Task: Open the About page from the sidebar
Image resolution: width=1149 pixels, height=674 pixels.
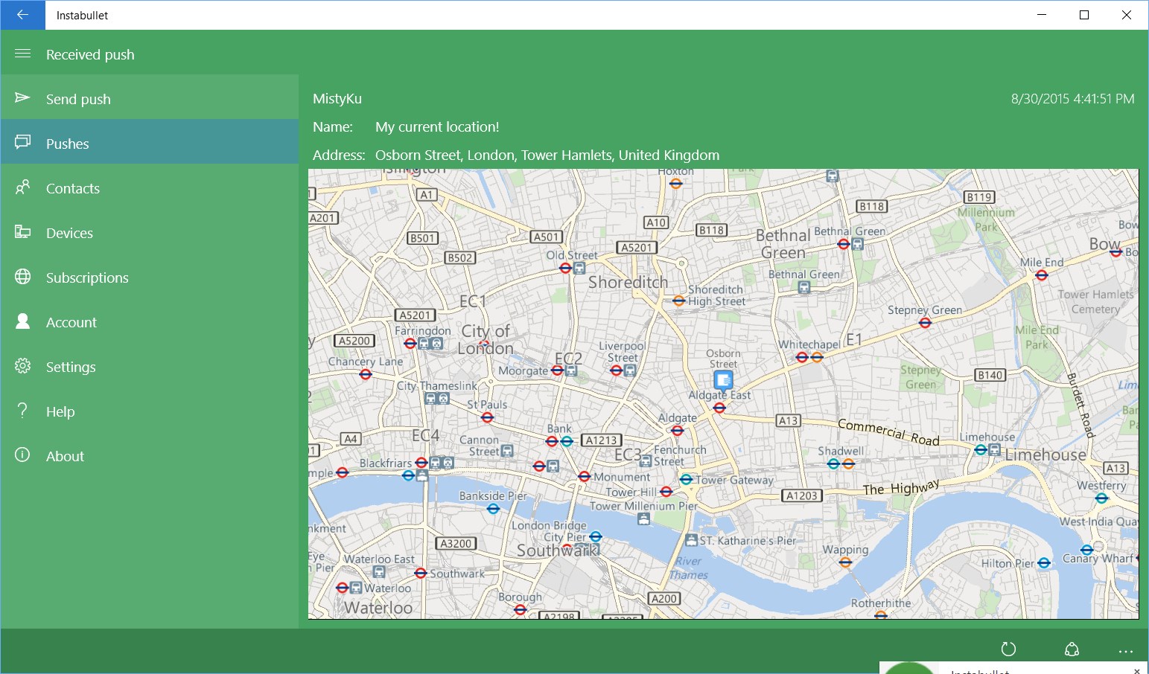Action: (x=65, y=455)
